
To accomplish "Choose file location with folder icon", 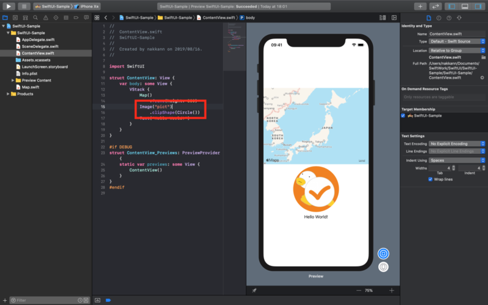I will click(483, 57).
